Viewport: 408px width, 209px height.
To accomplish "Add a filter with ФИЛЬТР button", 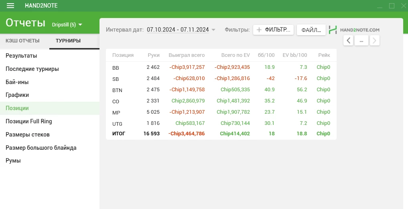I will pos(273,30).
